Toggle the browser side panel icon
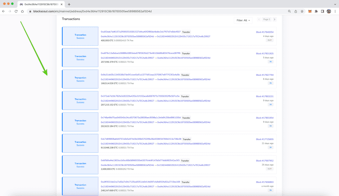 322,11
